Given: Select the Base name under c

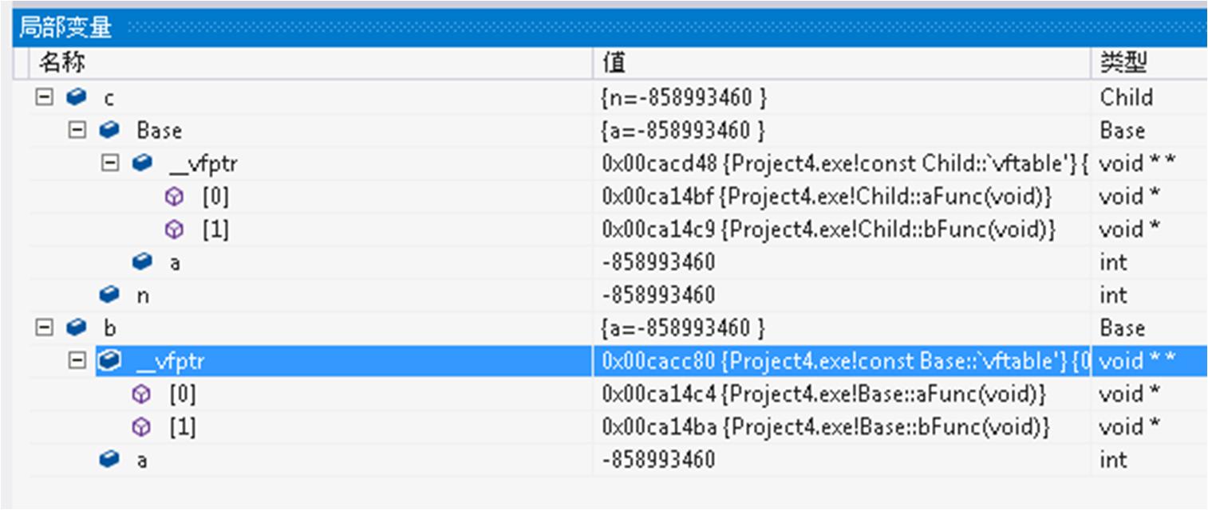Looking at the screenshot, I should [160, 130].
